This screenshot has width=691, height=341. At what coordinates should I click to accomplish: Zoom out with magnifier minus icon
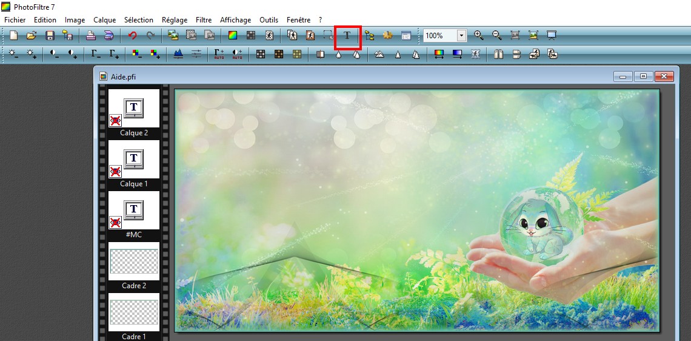pos(496,35)
